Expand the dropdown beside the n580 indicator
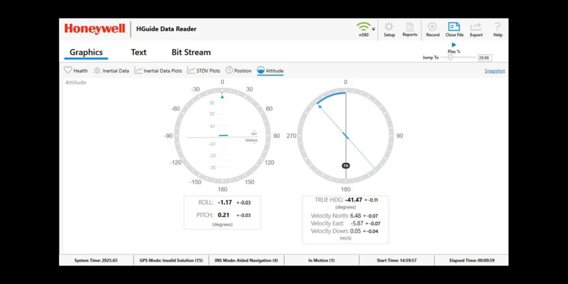Screen dimensions: 568x284 coord(373,29)
